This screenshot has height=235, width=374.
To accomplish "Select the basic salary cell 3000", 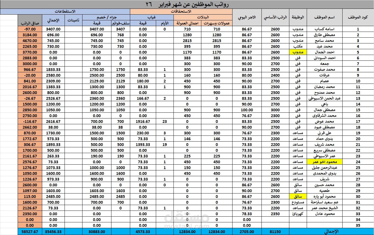I will tap(275, 110).
